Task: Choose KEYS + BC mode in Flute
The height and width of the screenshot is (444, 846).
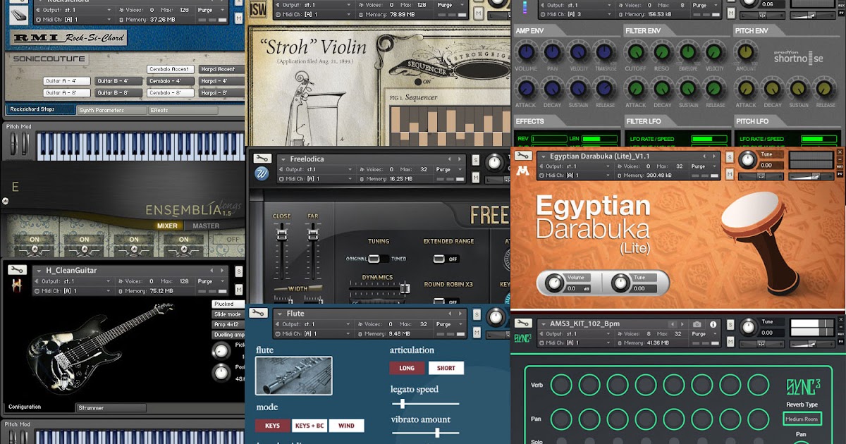Action: 309,426
